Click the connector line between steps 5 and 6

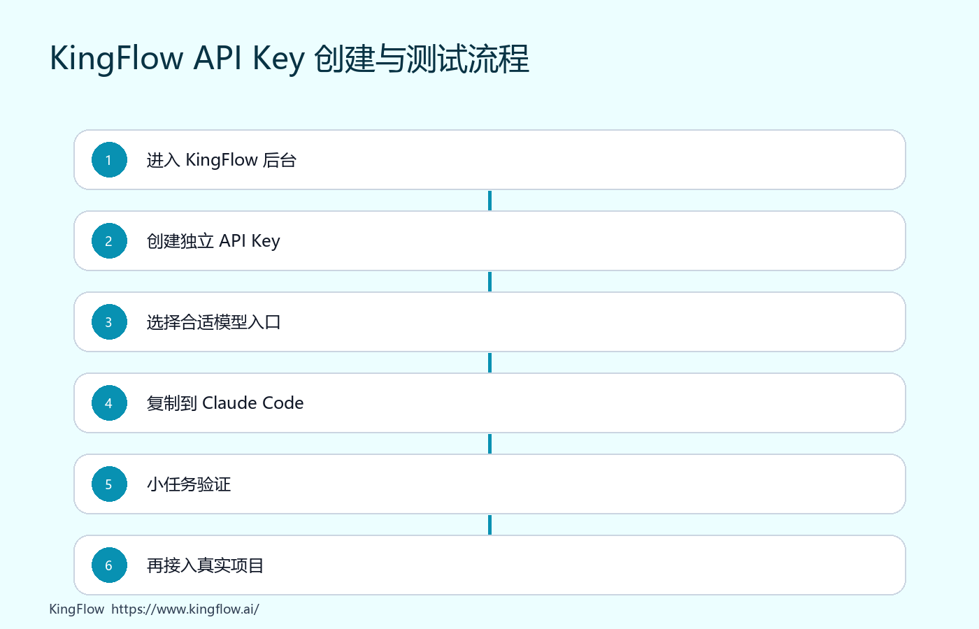(x=489, y=525)
